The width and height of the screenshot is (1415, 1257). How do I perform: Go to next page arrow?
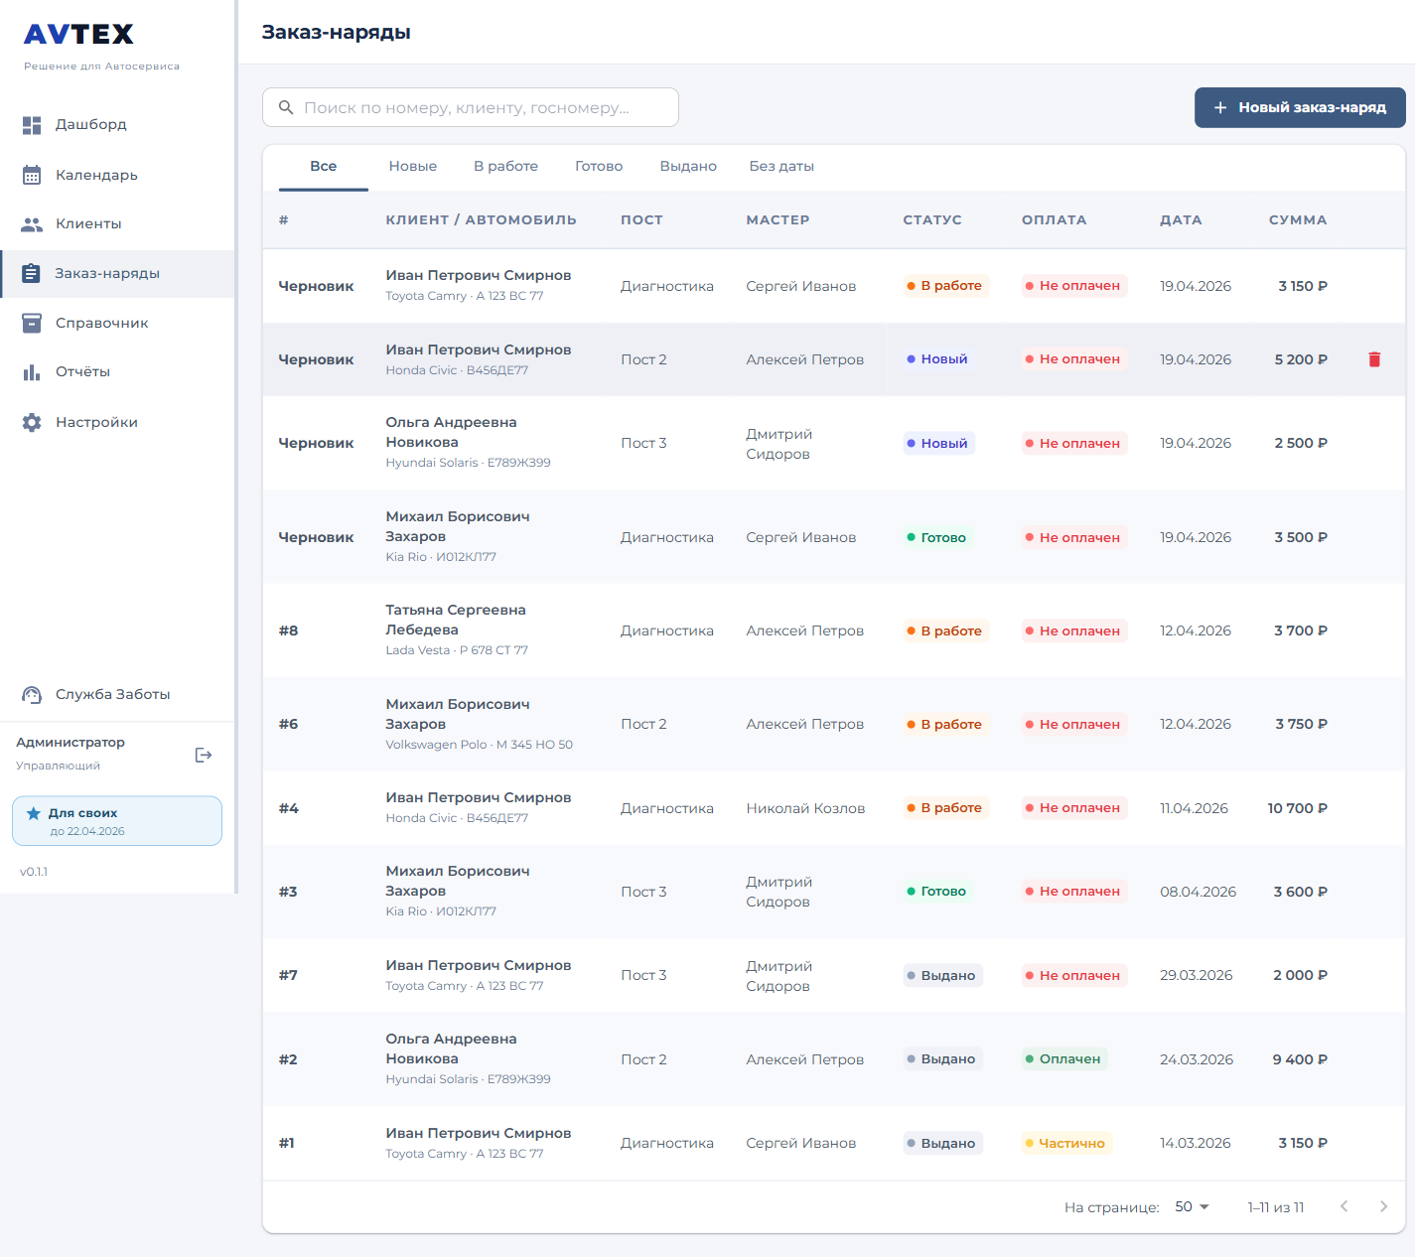(x=1383, y=1206)
